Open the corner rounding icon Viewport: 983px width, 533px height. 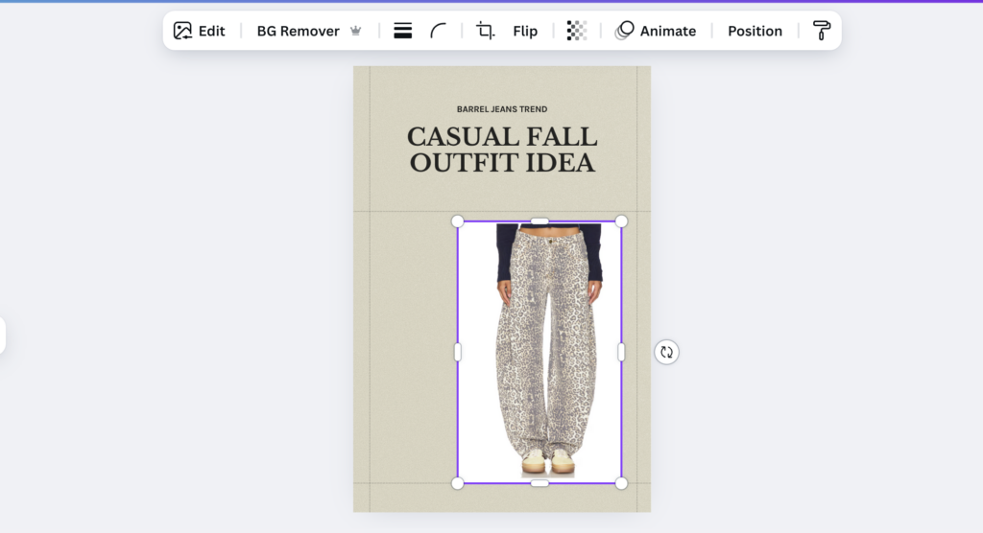pos(438,31)
